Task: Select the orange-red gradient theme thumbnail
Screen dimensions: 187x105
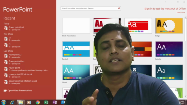Action: point(142,49)
